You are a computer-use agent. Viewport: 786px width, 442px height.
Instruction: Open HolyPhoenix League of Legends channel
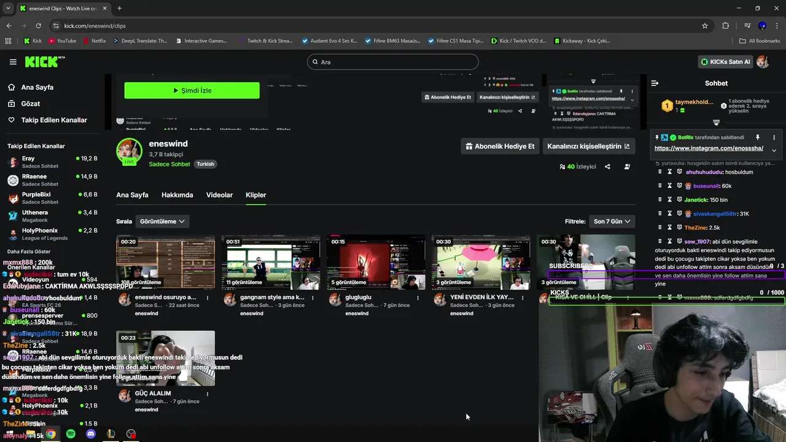pyautogui.click(x=52, y=234)
